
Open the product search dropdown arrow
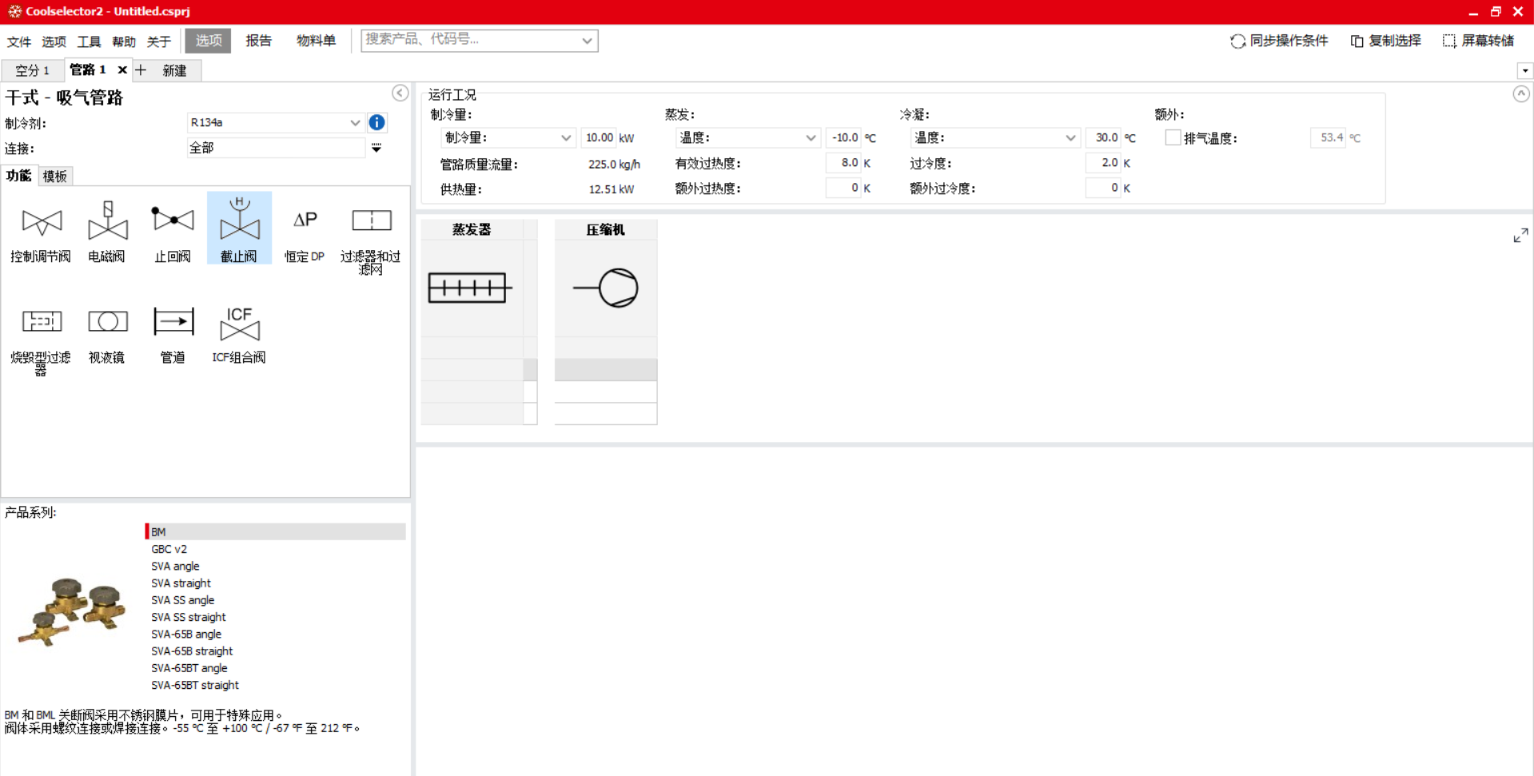587,41
